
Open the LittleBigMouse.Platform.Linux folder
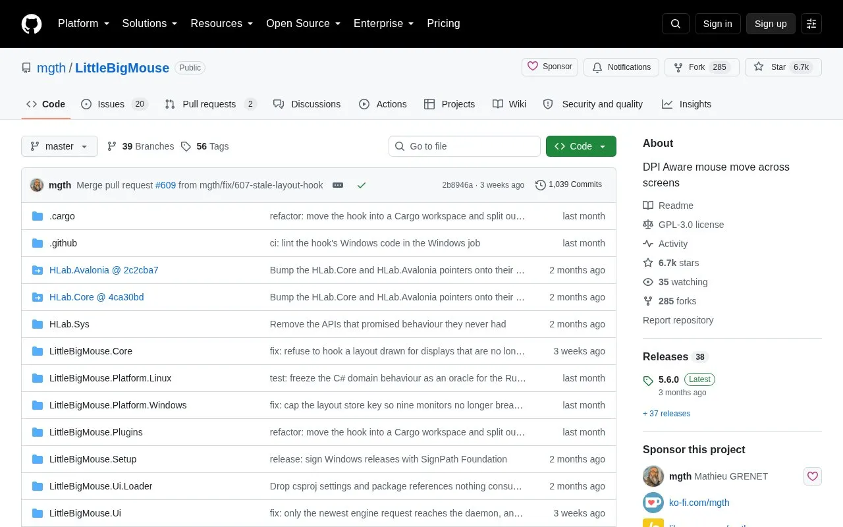click(110, 378)
